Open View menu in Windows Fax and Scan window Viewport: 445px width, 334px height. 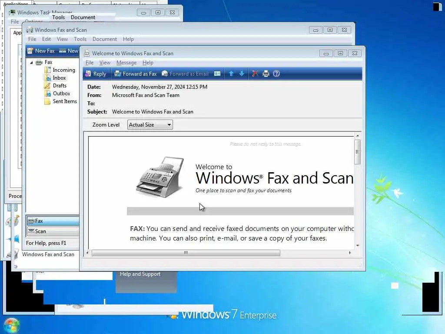[62, 39]
